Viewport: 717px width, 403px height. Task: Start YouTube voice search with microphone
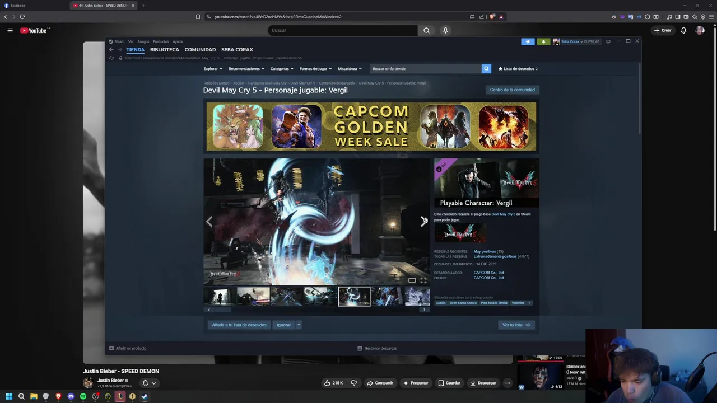tap(445, 30)
